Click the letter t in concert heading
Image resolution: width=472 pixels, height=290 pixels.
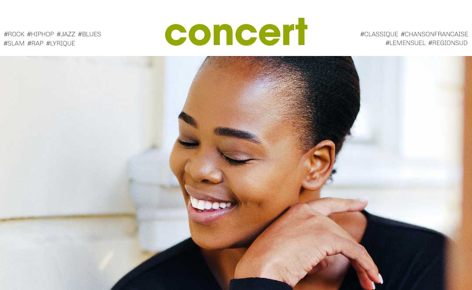pos(301,31)
